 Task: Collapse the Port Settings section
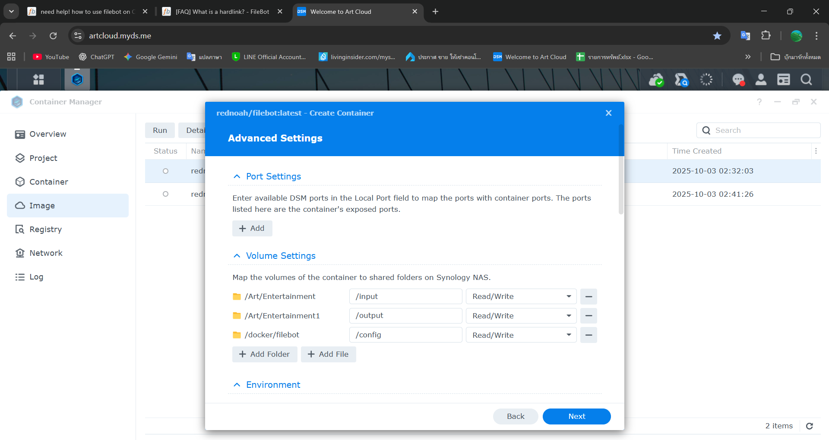[237, 176]
